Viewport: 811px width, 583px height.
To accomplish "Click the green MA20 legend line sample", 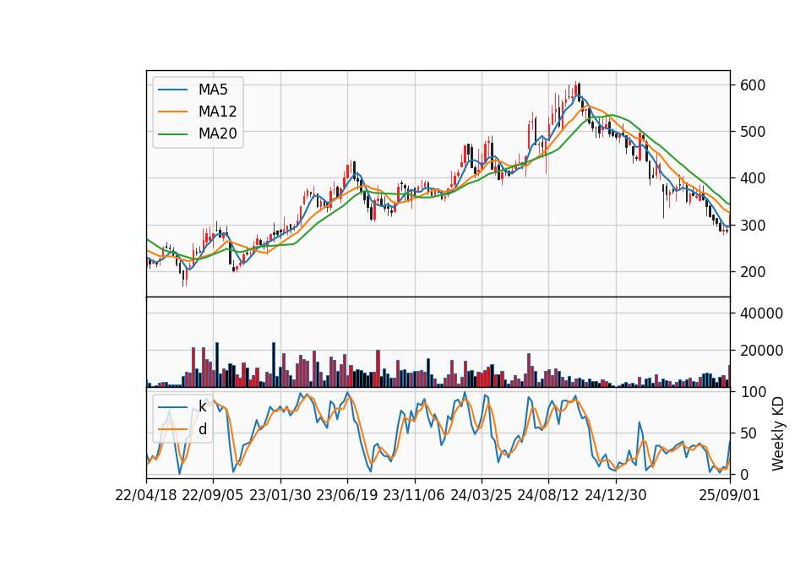I will (172, 134).
